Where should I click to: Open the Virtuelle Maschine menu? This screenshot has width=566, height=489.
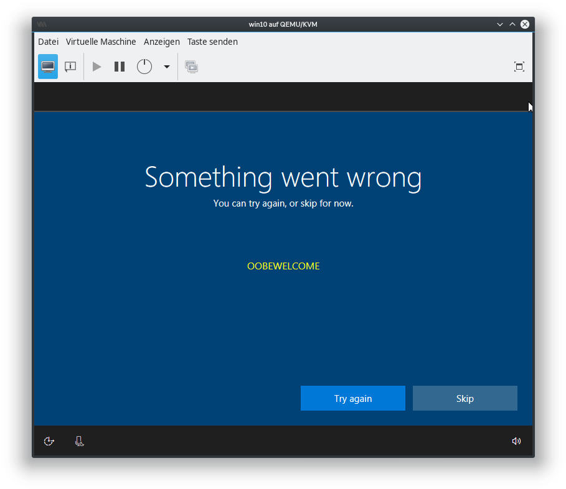[101, 42]
